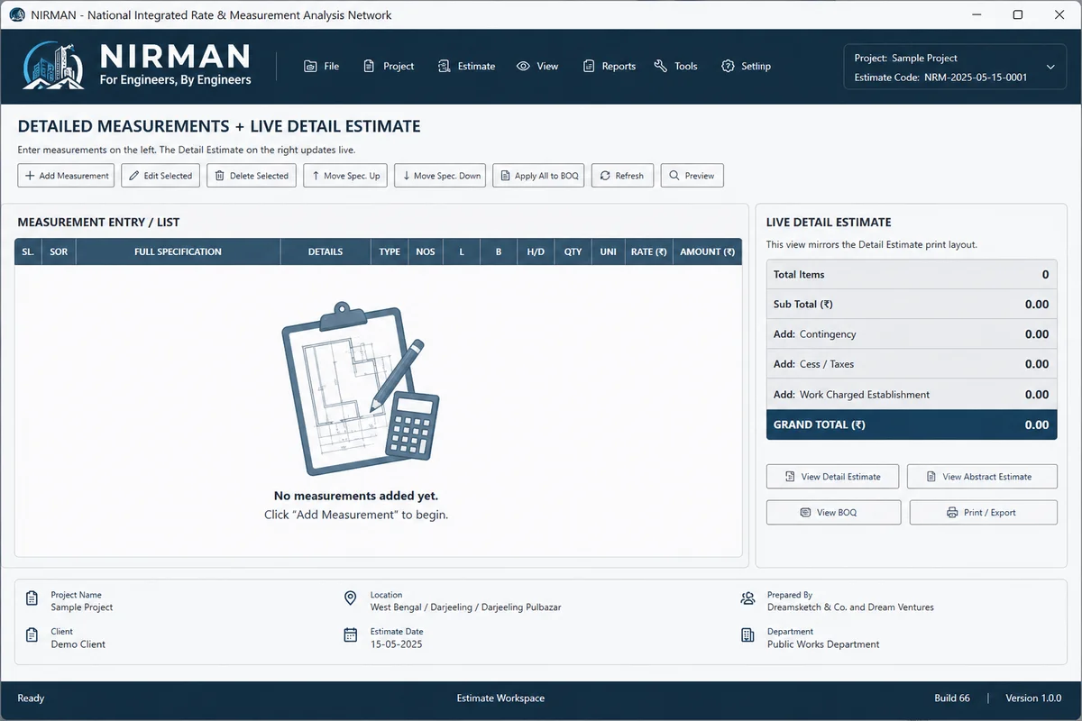Click the Location pin icon

(351, 599)
